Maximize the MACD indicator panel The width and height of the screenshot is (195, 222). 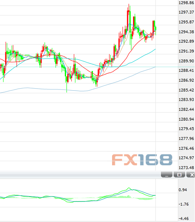click(179, 175)
